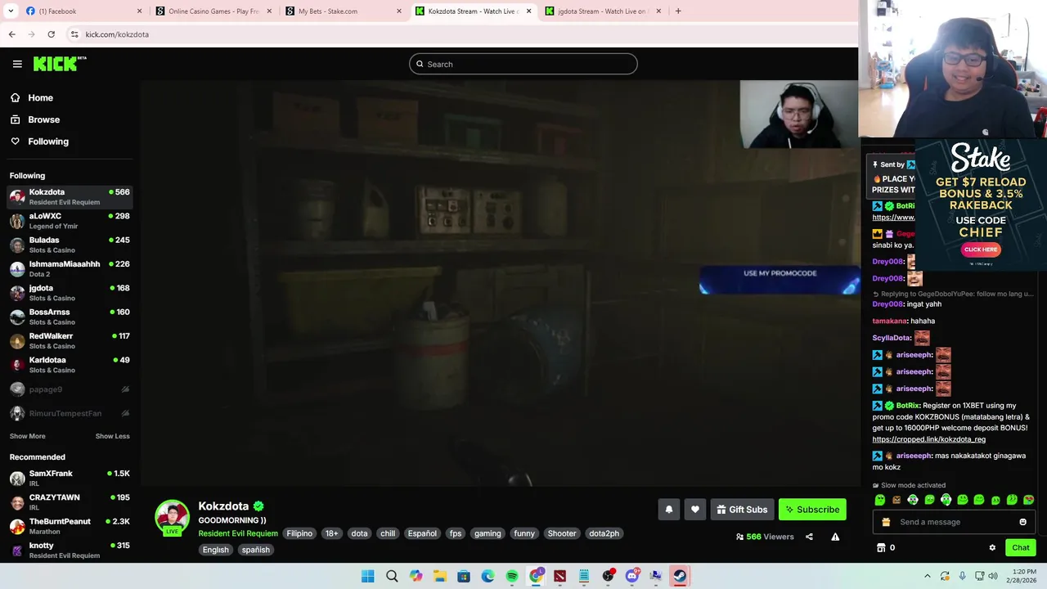Image resolution: width=1047 pixels, height=589 pixels.
Task: Click the browser back arrow
Action: (x=11, y=34)
